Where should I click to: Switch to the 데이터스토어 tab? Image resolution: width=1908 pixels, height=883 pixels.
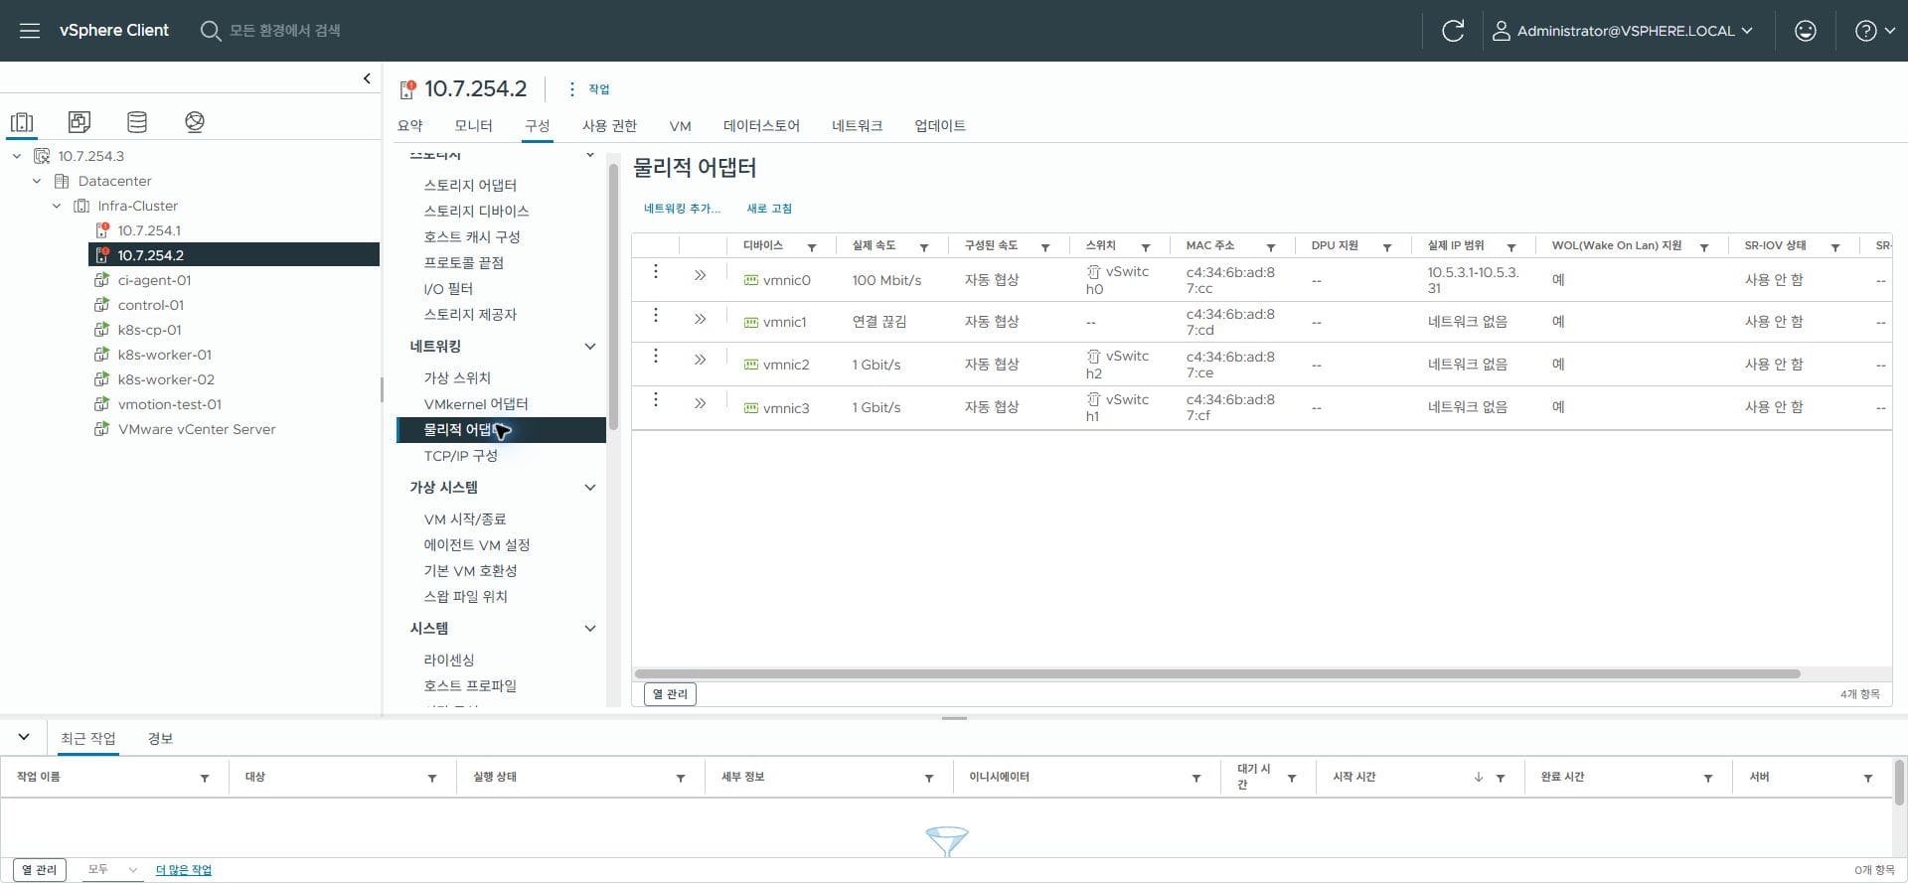click(761, 126)
